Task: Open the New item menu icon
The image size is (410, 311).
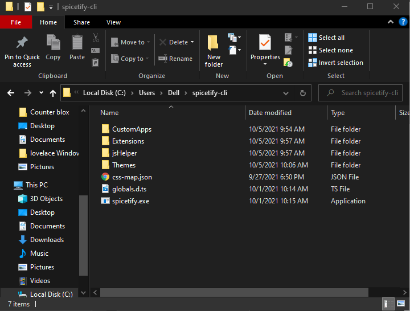Action: (x=234, y=38)
